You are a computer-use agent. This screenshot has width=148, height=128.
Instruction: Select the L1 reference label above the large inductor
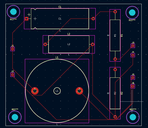tap(57, 57)
